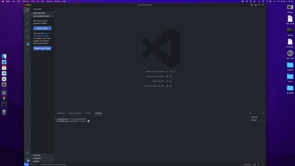Toggle primary sidebar layout icon in title bar

[x=252, y=5]
